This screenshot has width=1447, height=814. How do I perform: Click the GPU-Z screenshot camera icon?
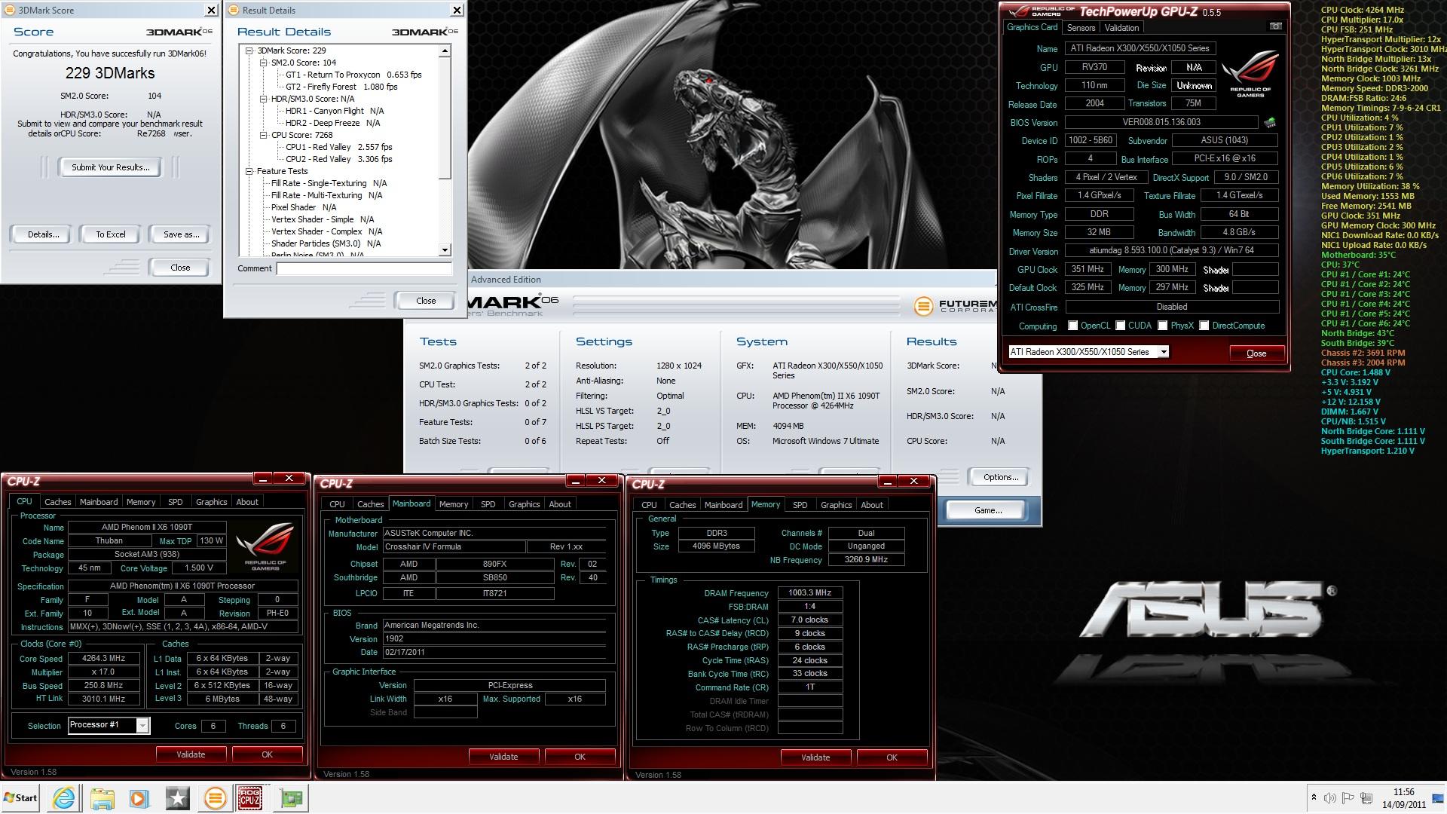1275,26
